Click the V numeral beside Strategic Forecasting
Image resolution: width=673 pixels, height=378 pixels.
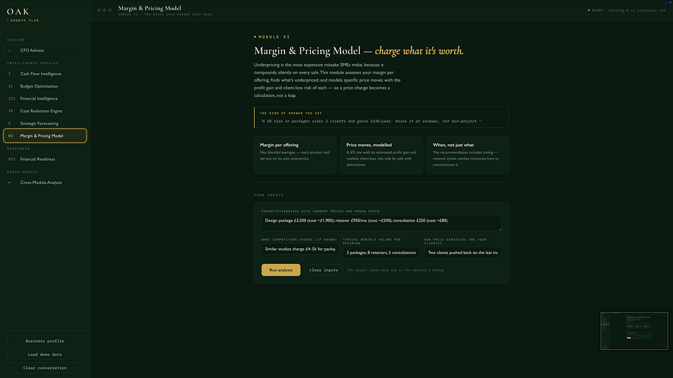coord(9,123)
